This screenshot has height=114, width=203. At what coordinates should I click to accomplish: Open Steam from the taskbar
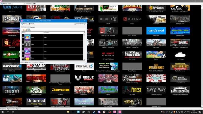pyautogui.click(x=94, y=112)
